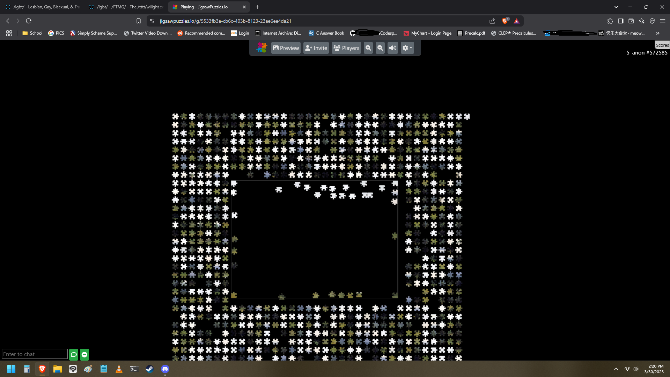
Task: Show the Players list
Action: tap(346, 48)
